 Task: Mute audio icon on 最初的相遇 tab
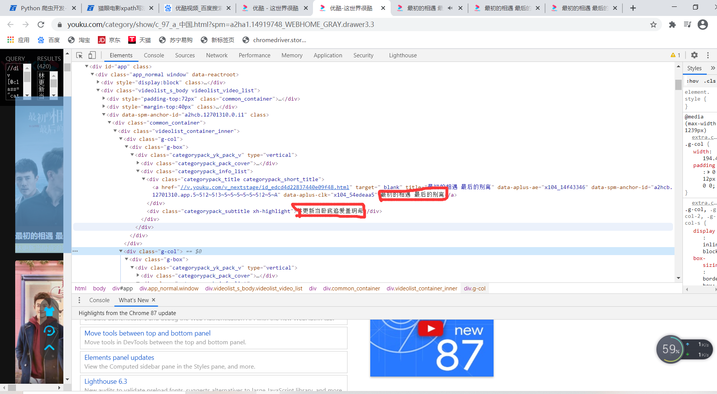(x=450, y=8)
